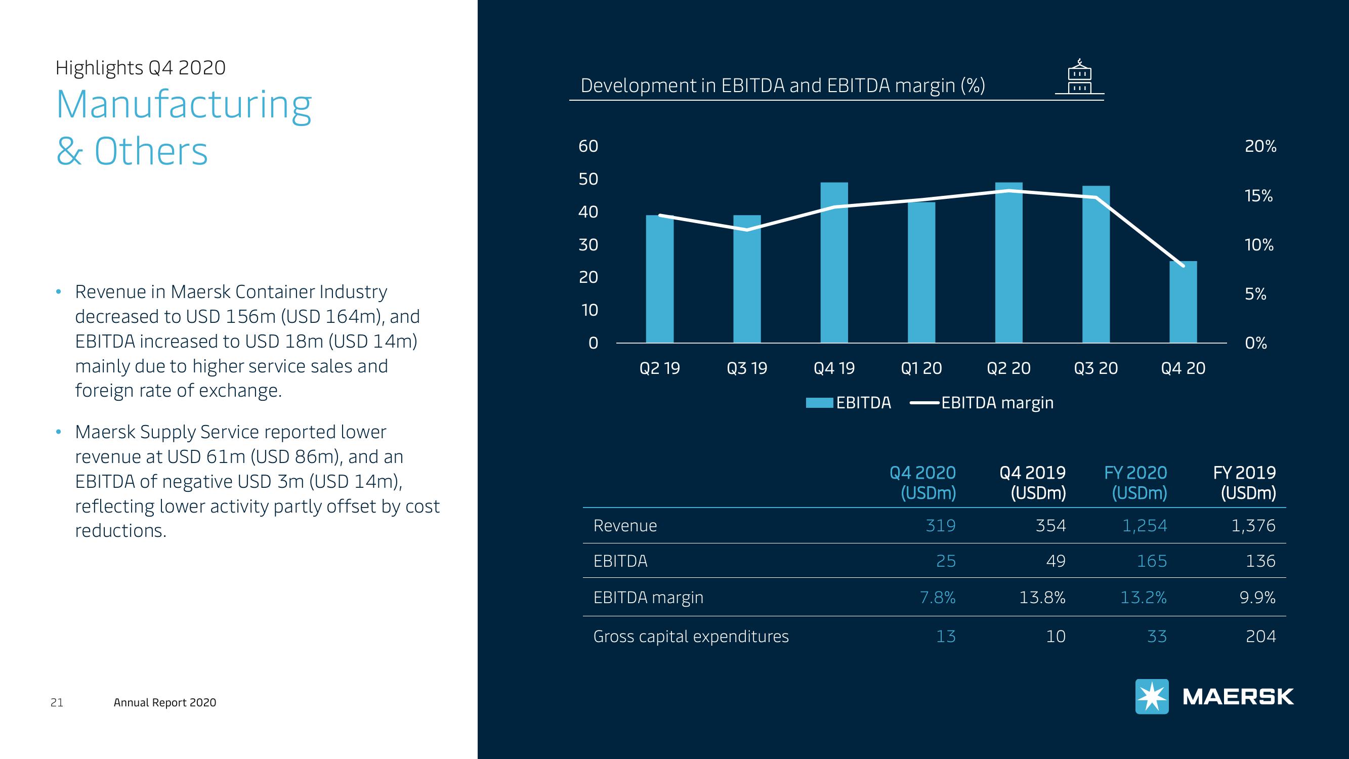
Task: Click the page number 21
Action: pyautogui.click(x=57, y=702)
